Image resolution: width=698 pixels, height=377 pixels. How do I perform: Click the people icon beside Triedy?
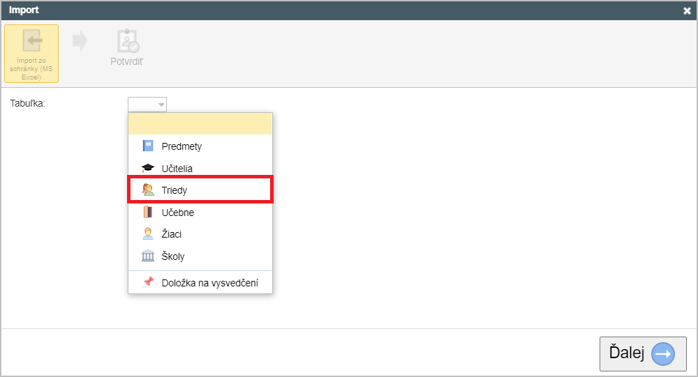(148, 190)
